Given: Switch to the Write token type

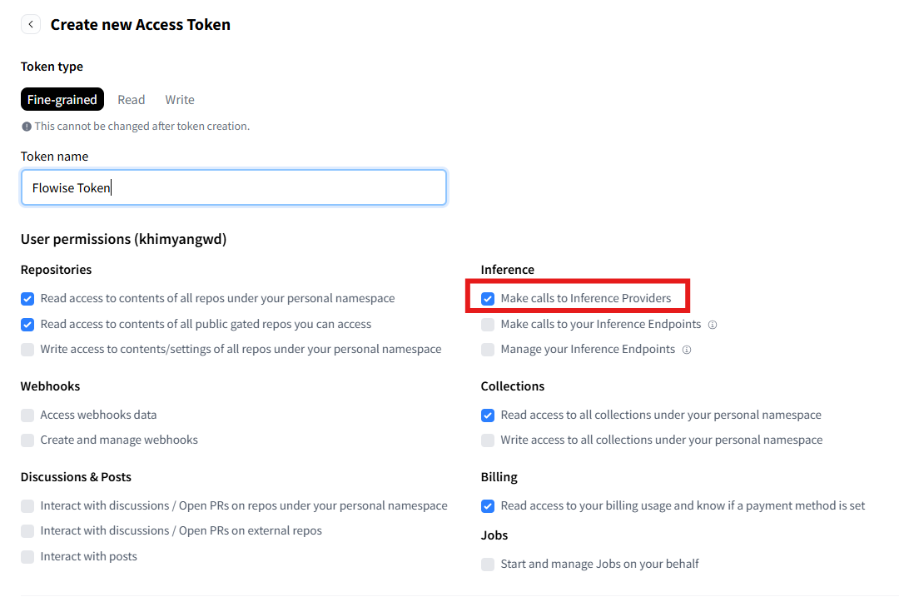Looking at the screenshot, I should (x=180, y=100).
